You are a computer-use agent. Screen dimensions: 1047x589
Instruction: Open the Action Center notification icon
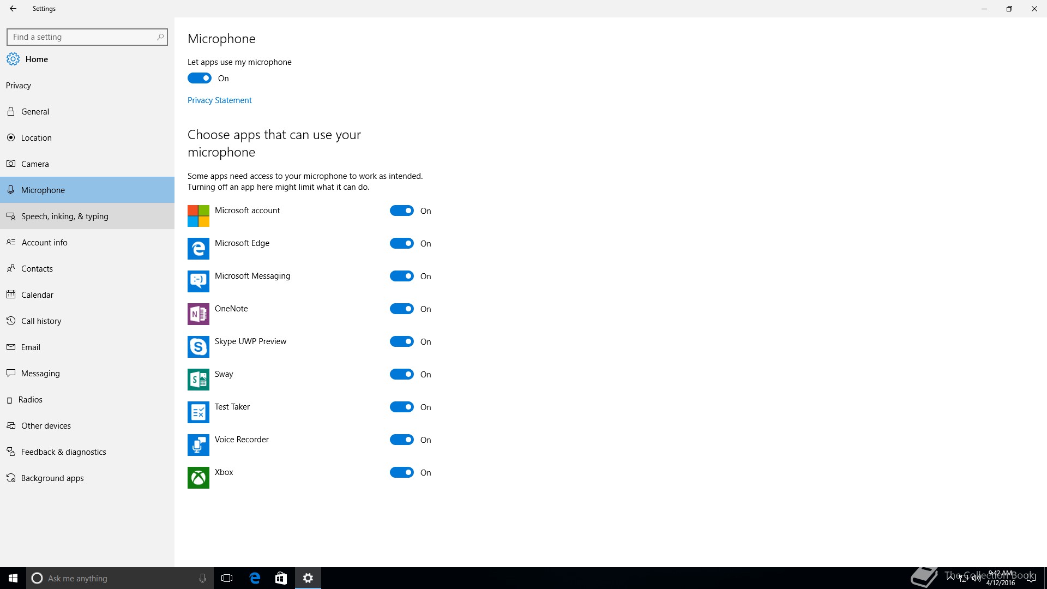click(1031, 578)
